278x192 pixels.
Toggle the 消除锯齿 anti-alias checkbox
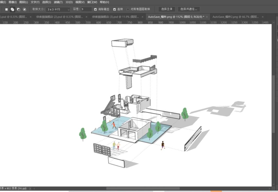[95, 9]
